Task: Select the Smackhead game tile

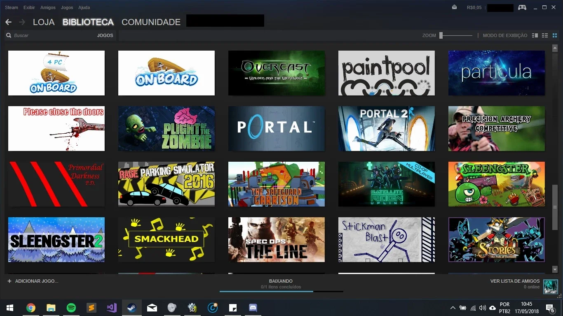Action: (167, 239)
